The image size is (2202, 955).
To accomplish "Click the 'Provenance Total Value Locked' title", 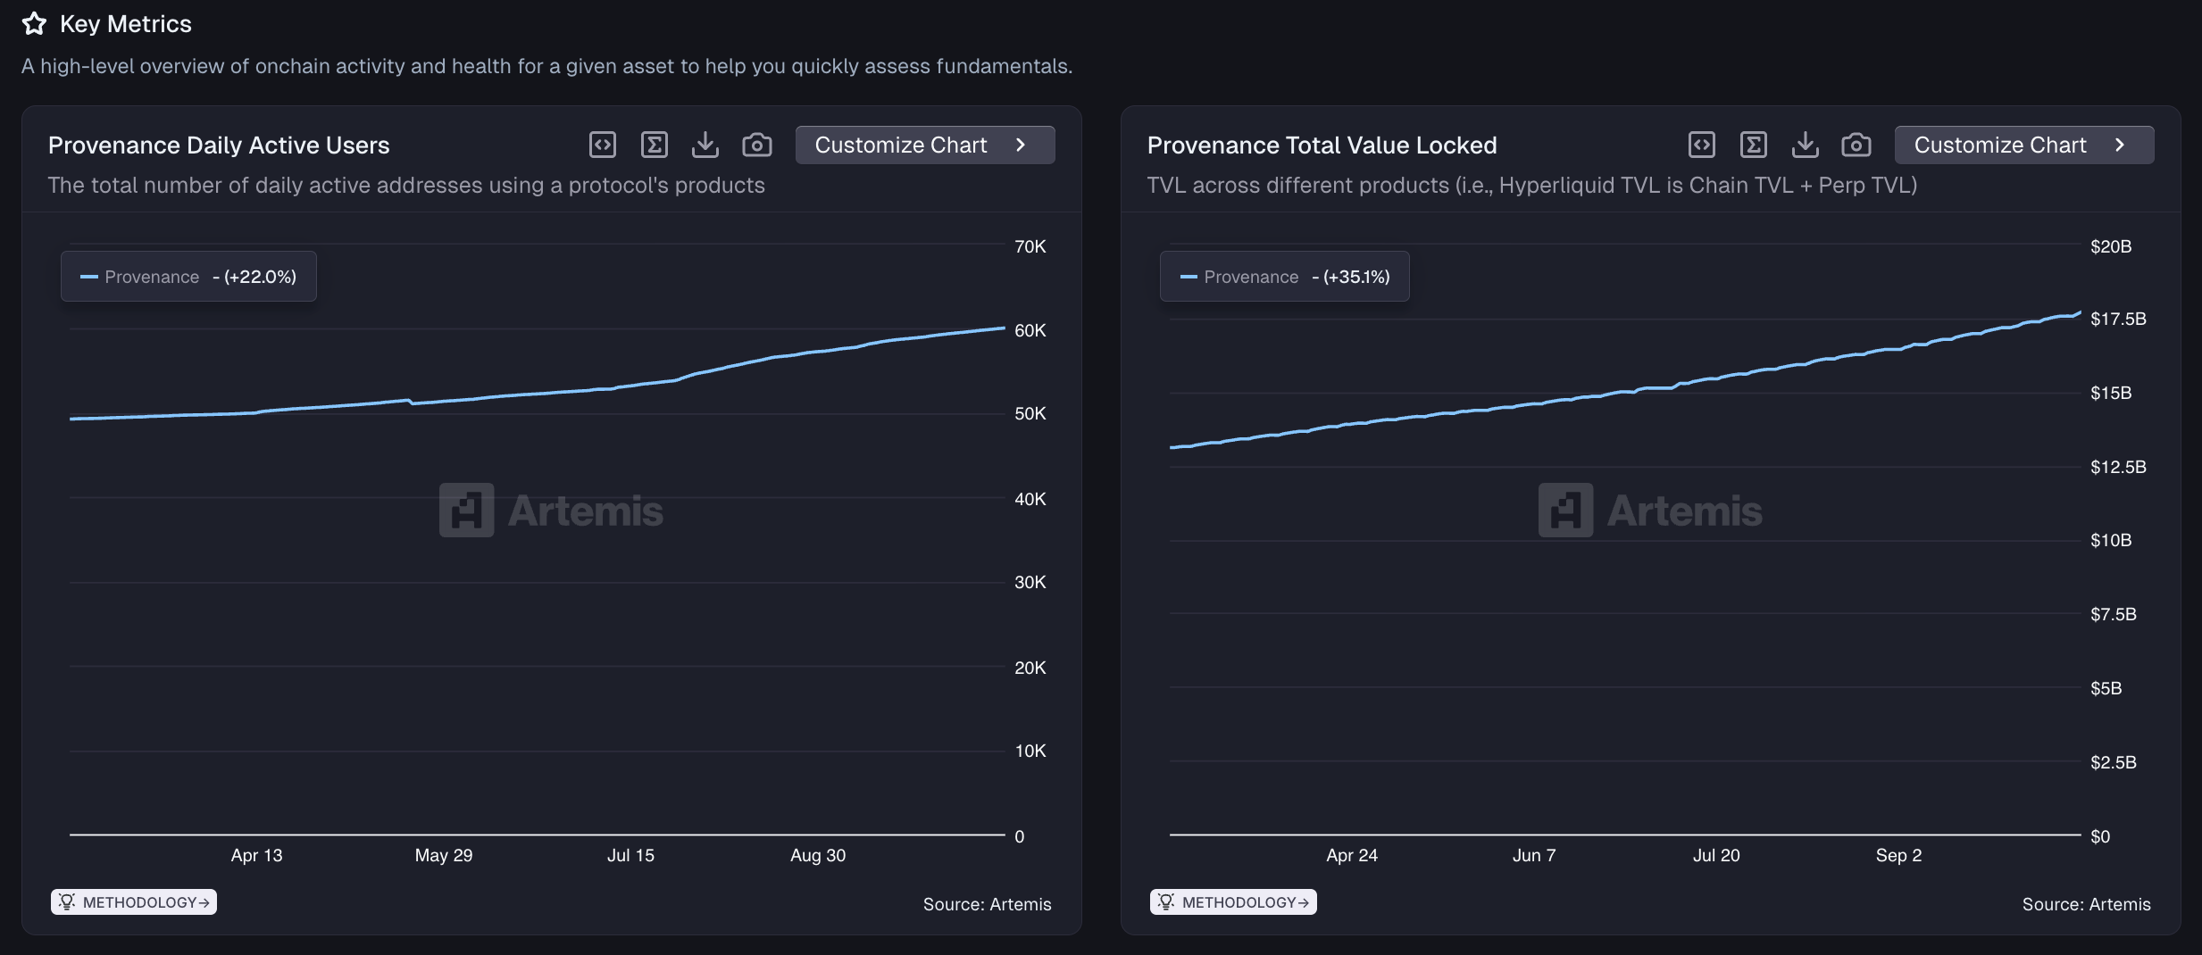I will 1322,145.
